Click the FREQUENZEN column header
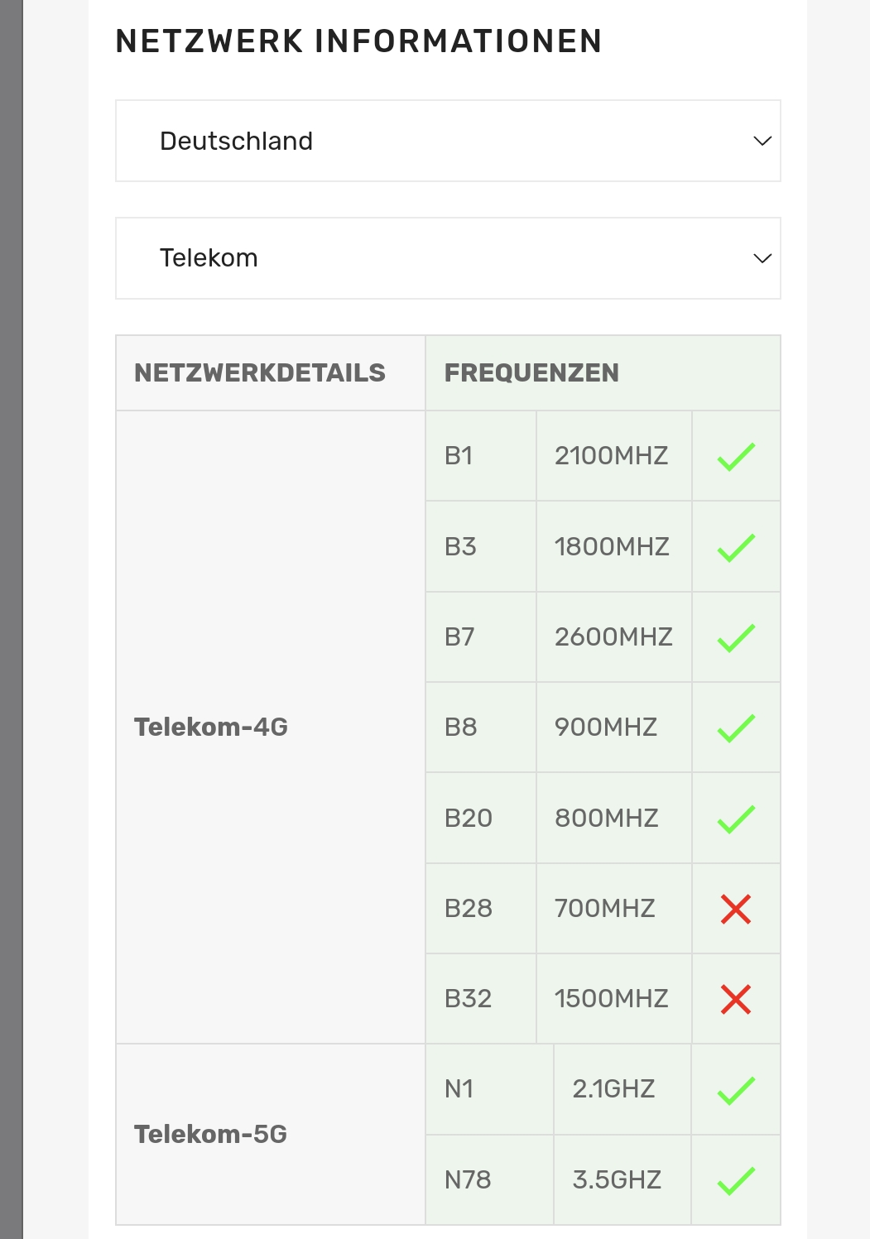This screenshot has height=1239, width=870. pos(531,373)
